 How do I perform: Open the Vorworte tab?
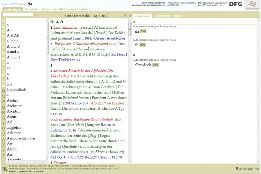[x=31, y=9]
